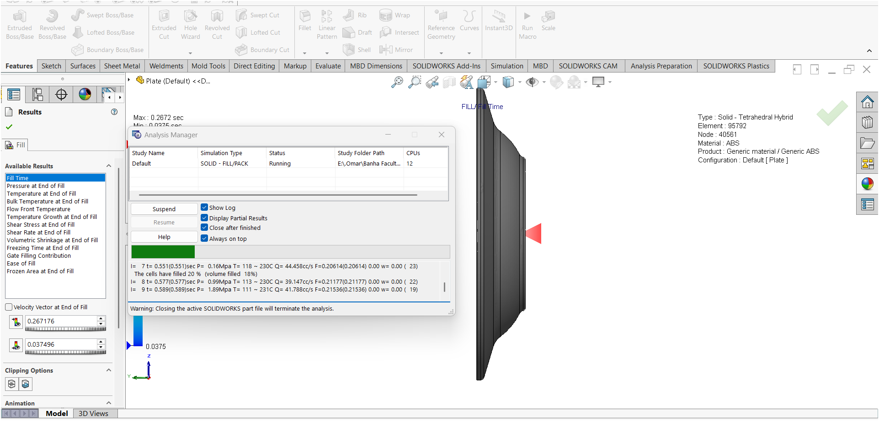Image resolution: width=879 pixels, height=421 pixels.
Task: Click the Hide/Show Items eye icon
Action: (532, 82)
